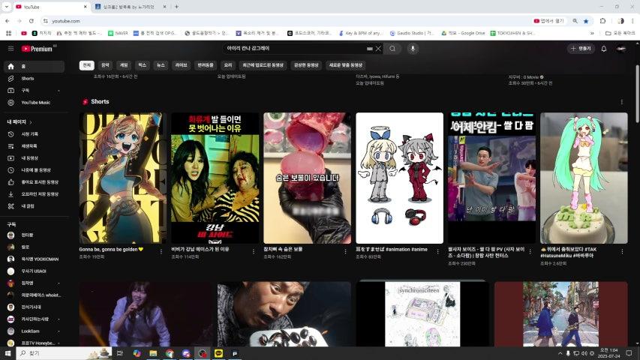Select the 최근에 업로드된 동영상 chip
The image size is (640, 360).
coord(263,65)
